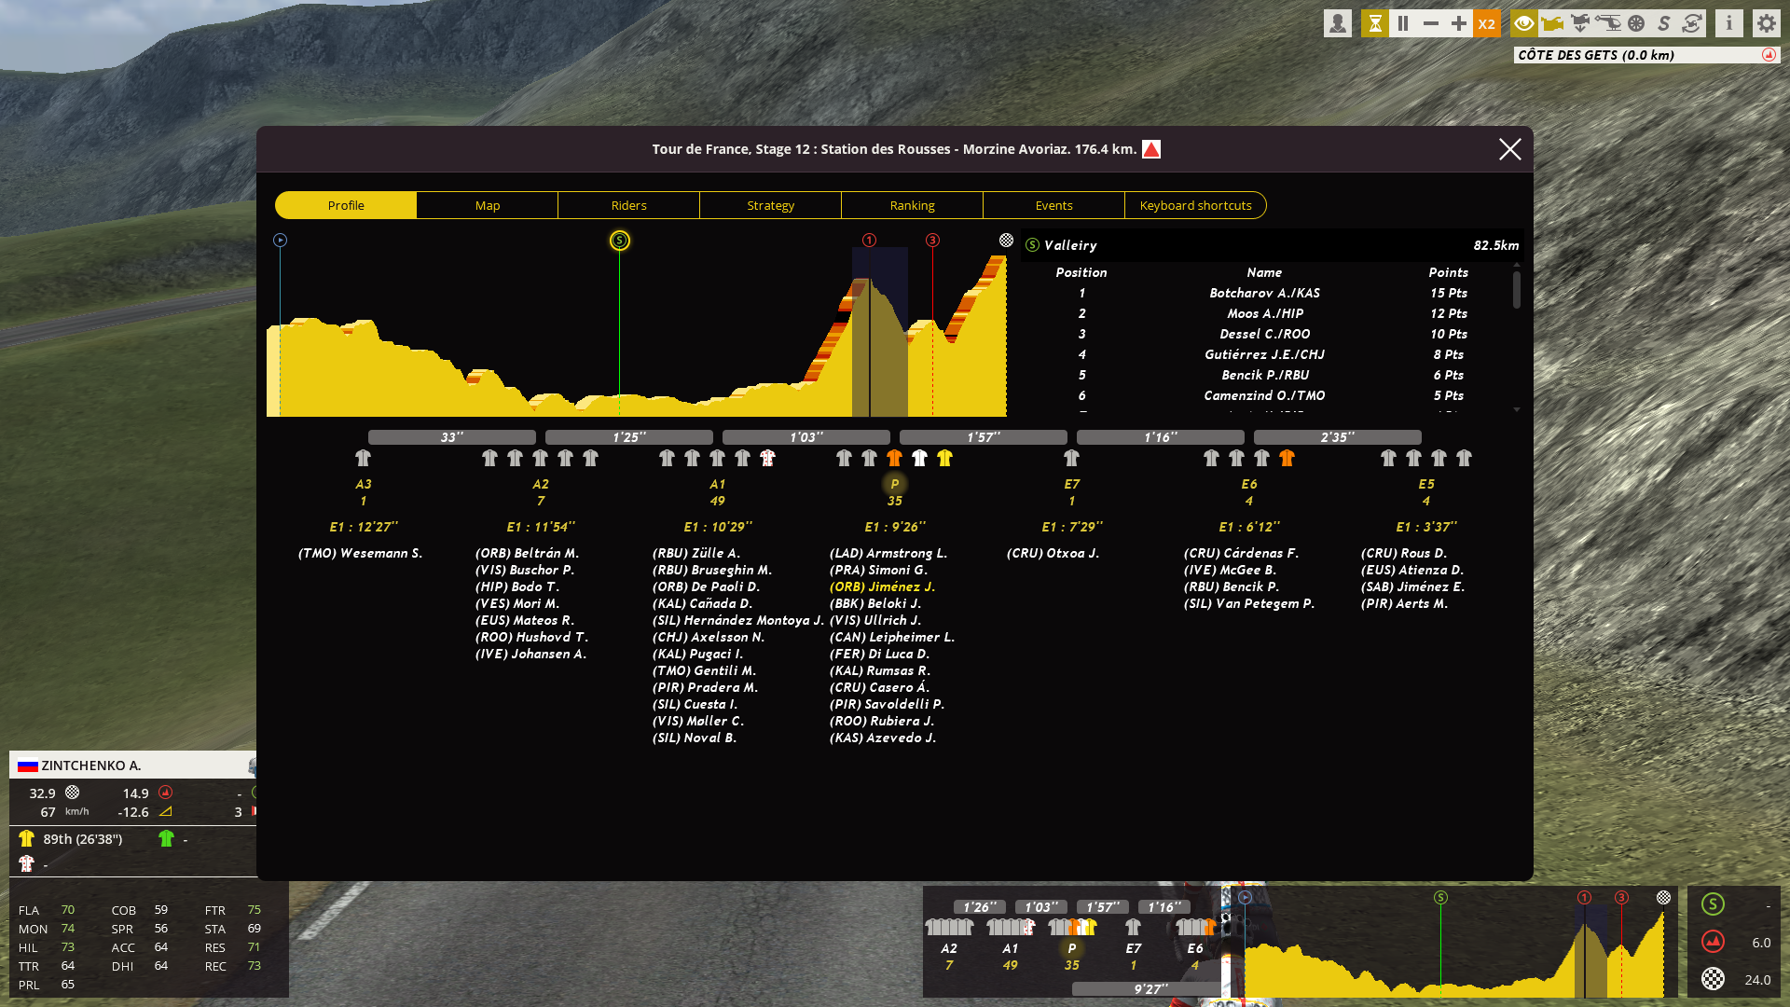This screenshot has width=1790, height=1007.
Task: Open the rider profile icon in top toolbar
Action: point(1338,23)
